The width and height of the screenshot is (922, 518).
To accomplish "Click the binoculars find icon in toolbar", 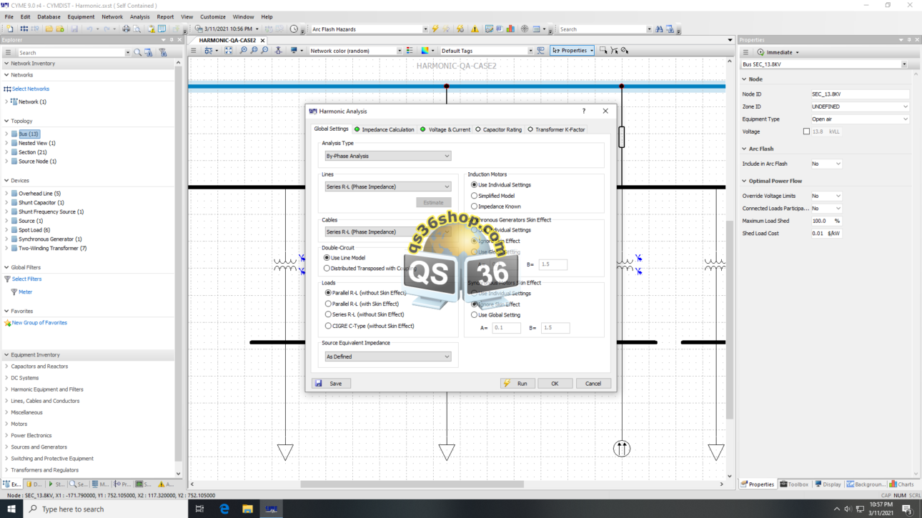I will pyautogui.click(x=660, y=29).
